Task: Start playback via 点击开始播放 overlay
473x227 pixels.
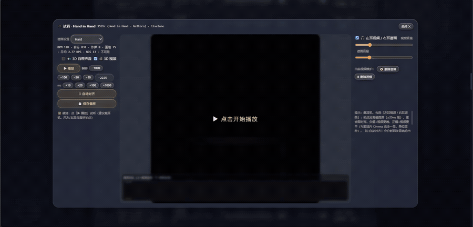Action: [x=235, y=119]
